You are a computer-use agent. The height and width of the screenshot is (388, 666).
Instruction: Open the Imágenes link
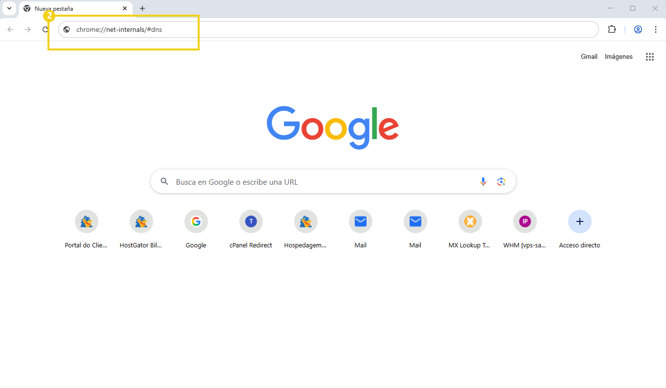tap(618, 56)
